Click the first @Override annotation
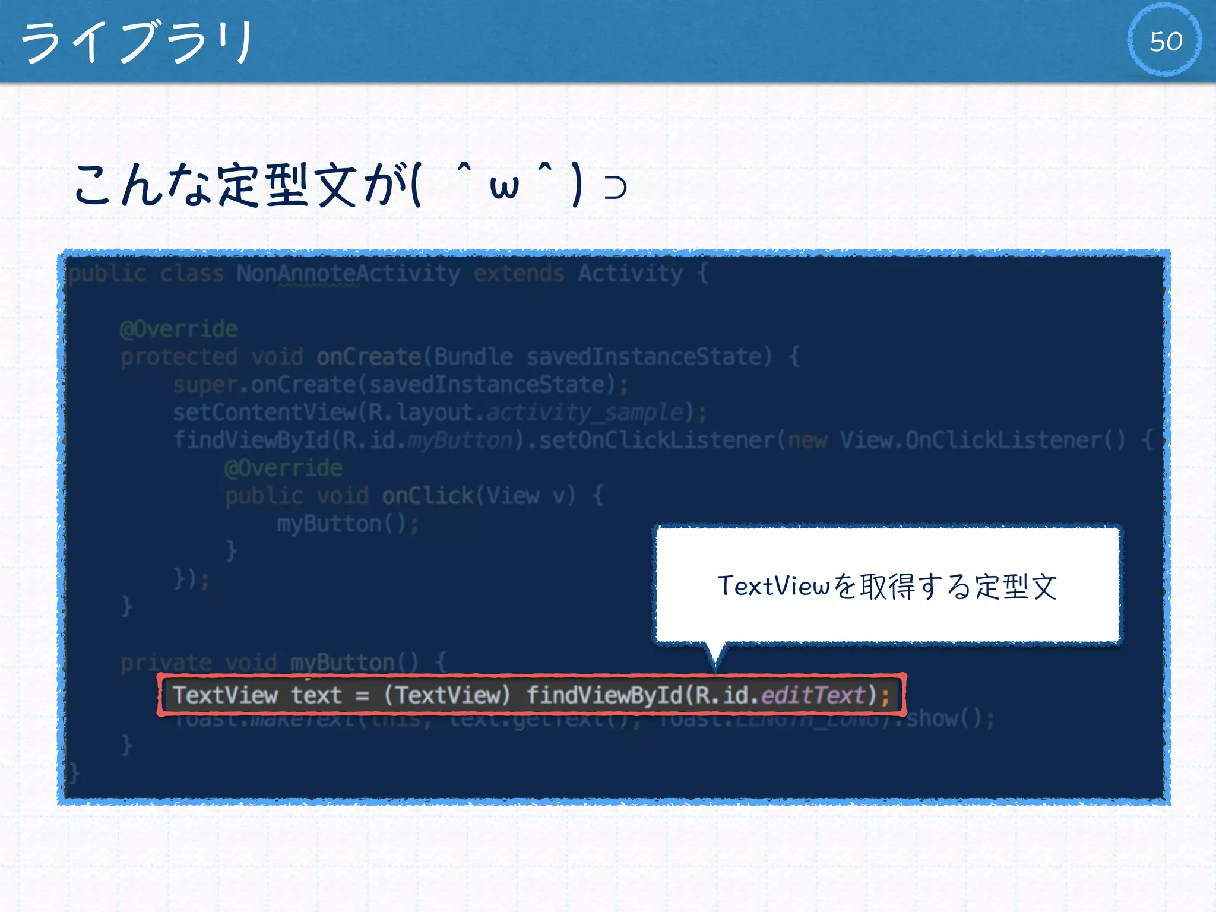Image resolution: width=1216 pixels, height=912 pixels. click(179, 329)
